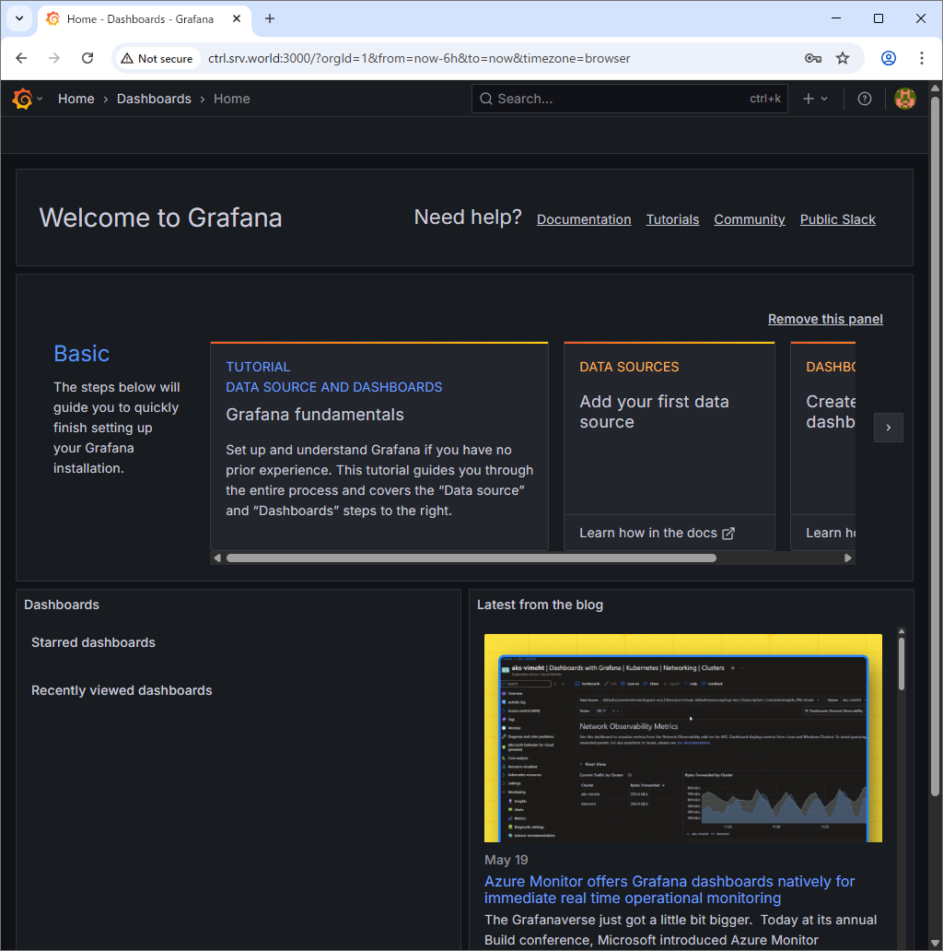The image size is (943, 951).
Task: Select the final Home breadcrumb
Action: pos(231,99)
